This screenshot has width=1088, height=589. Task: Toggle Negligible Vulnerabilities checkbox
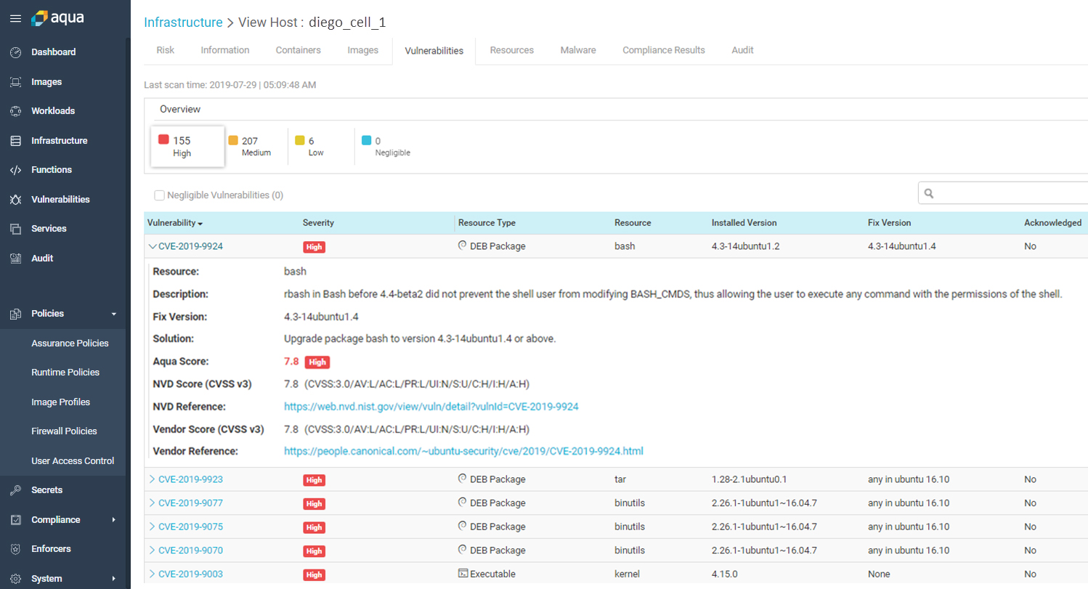point(159,195)
